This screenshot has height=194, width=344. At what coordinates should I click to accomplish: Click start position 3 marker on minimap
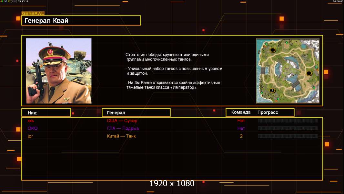pyautogui.click(x=272, y=91)
